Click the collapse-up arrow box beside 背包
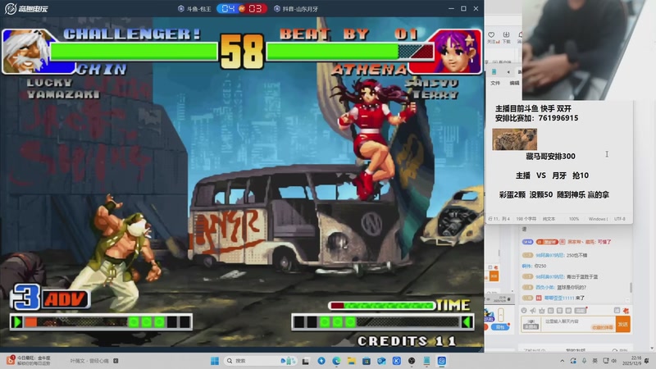 [501, 315]
